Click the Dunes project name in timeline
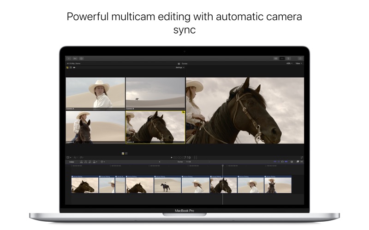This screenshot has width=369, height=230. click(180, 162)
